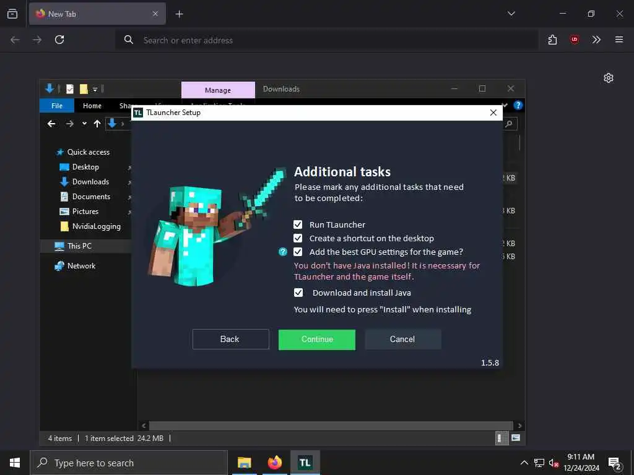Open the Firefox hamburger menu
The image size is (634, 475).
pos(619,40)
